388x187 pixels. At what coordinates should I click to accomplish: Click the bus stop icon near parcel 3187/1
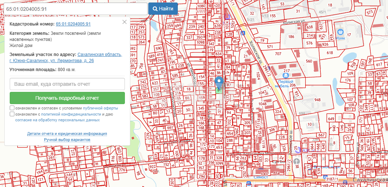[325, 177]
